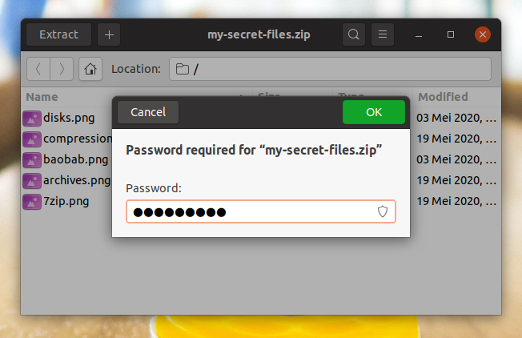Select the disks.png image icon
522x338 pixels.
coord(32,119)
